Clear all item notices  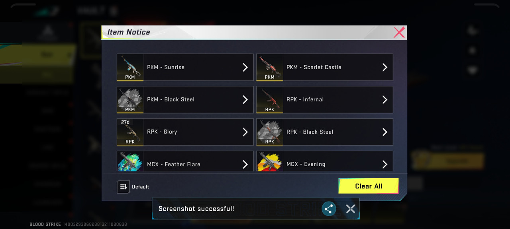(x=369, y=186)
